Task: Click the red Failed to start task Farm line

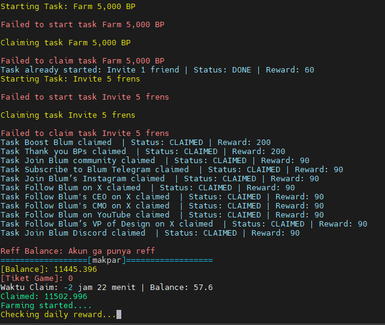Action: pos(83,25)
